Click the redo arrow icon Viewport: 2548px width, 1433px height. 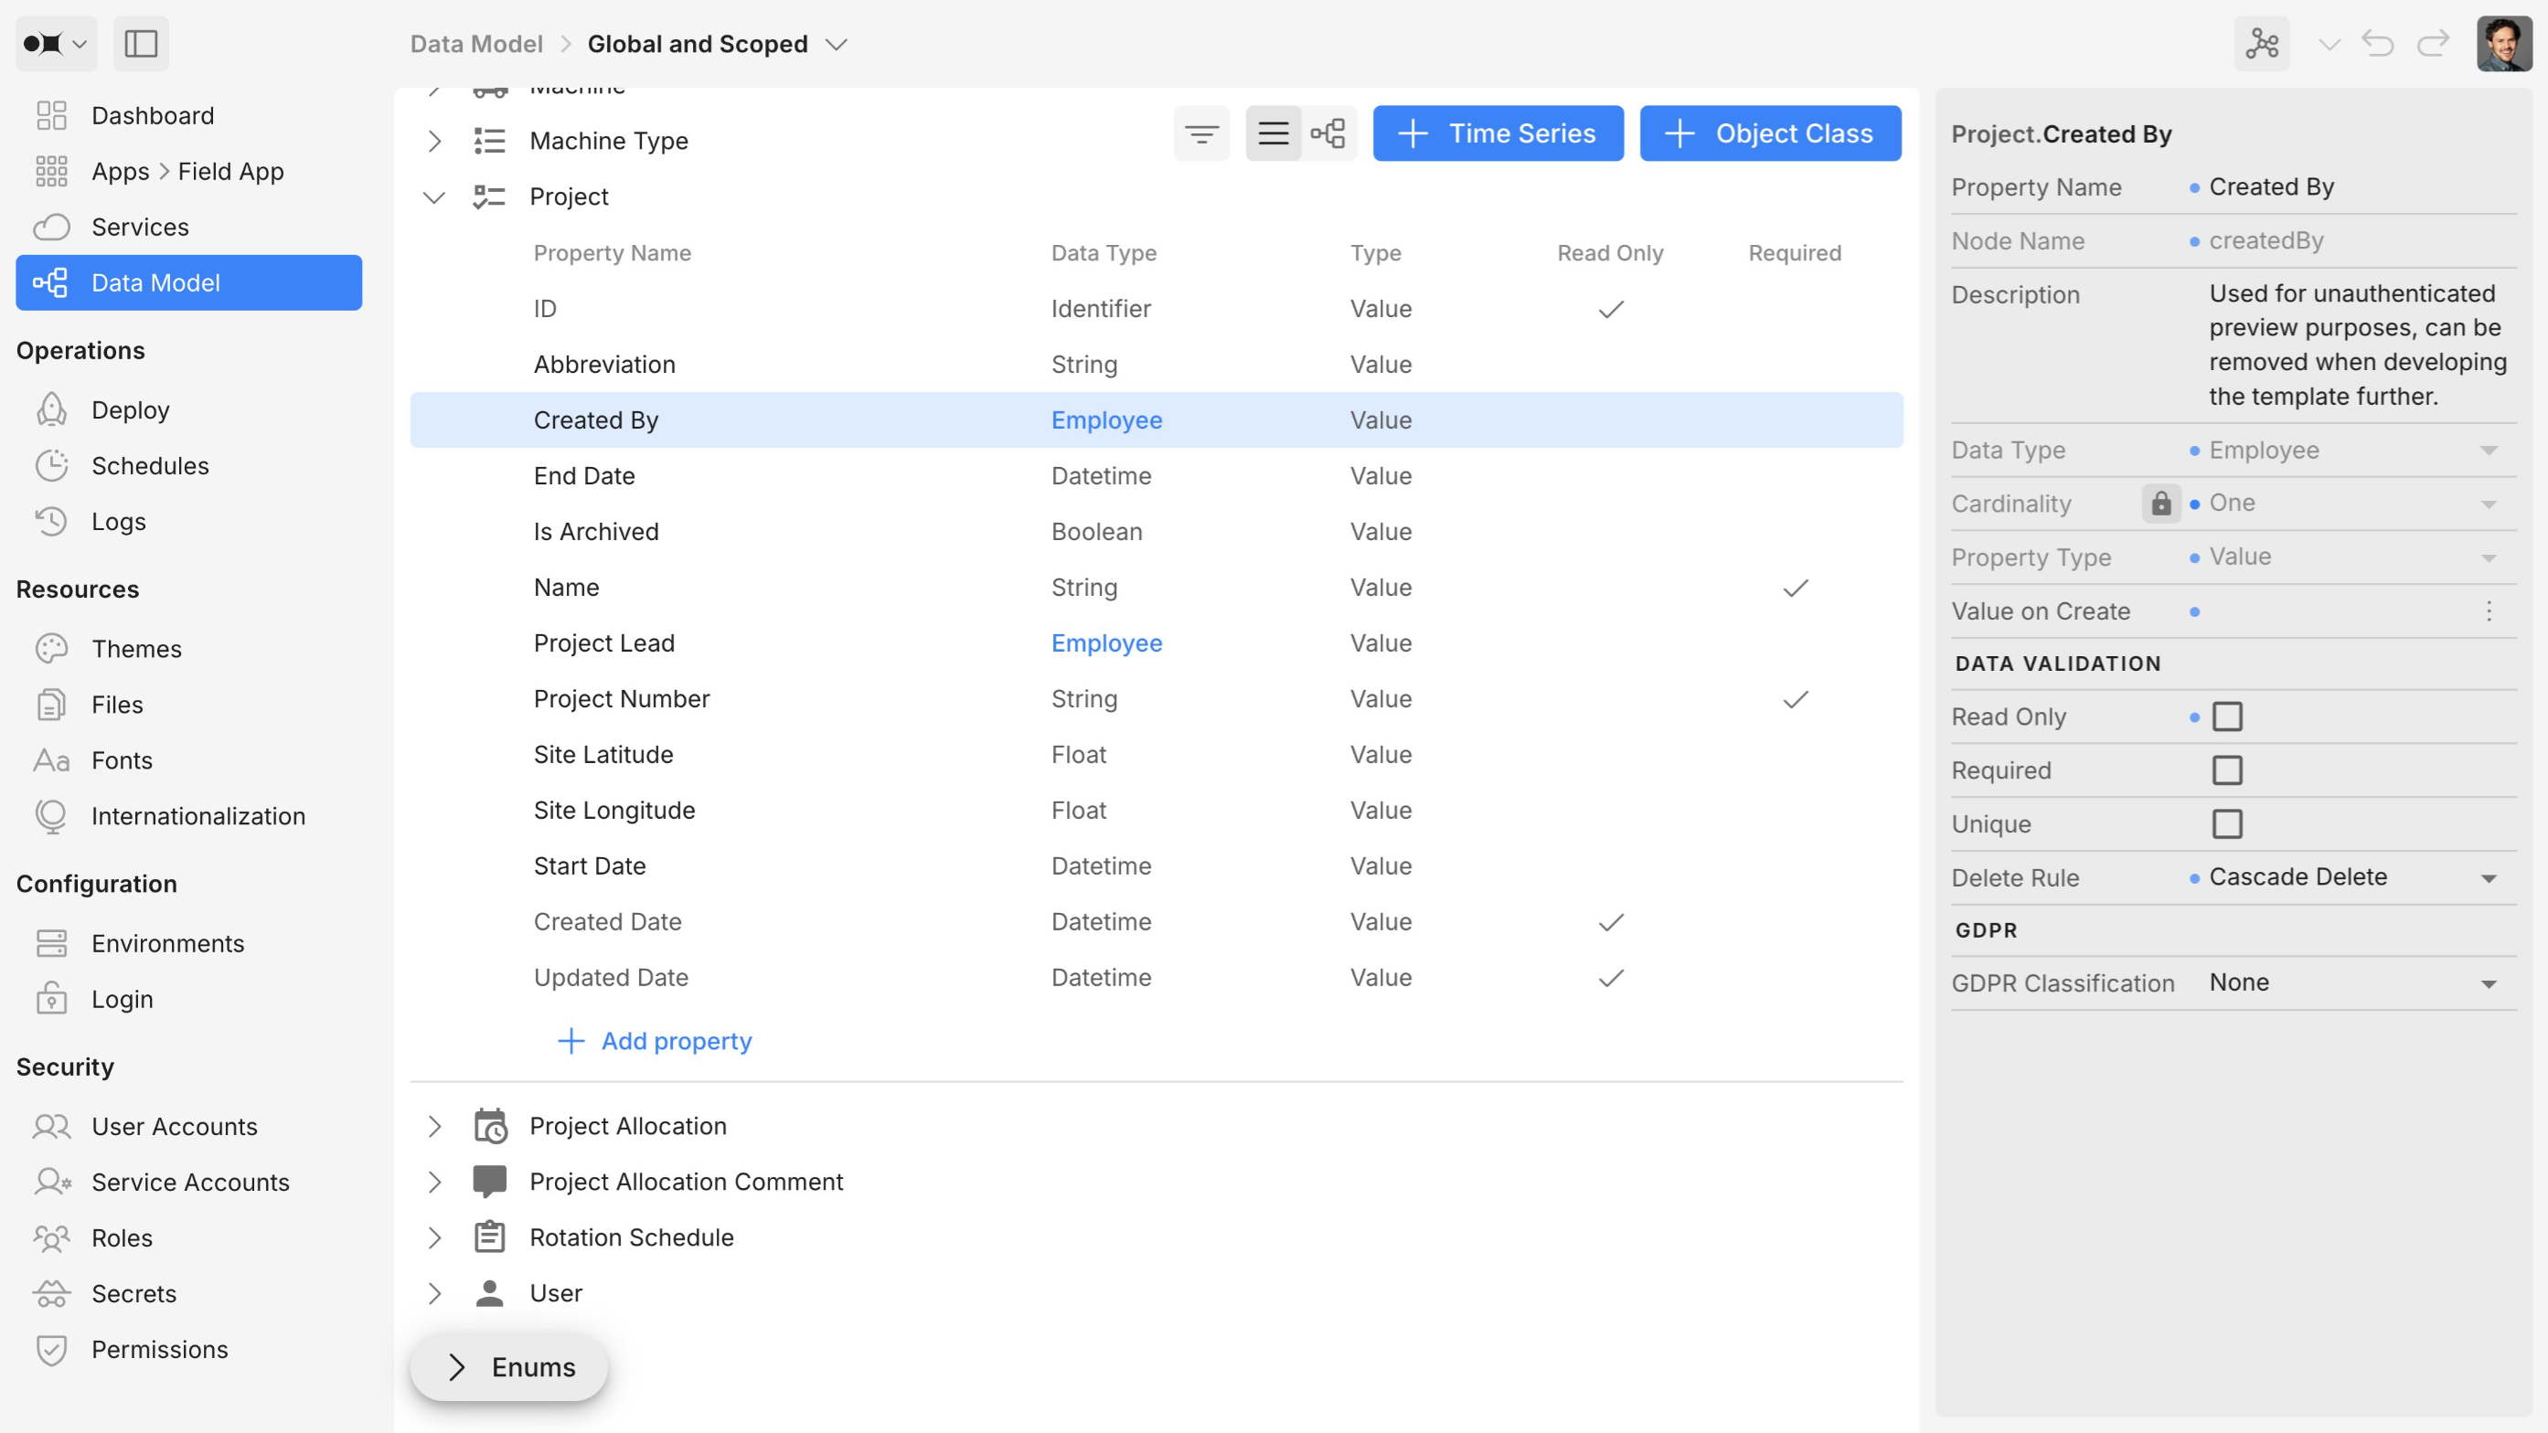[x=2432, y=44]
